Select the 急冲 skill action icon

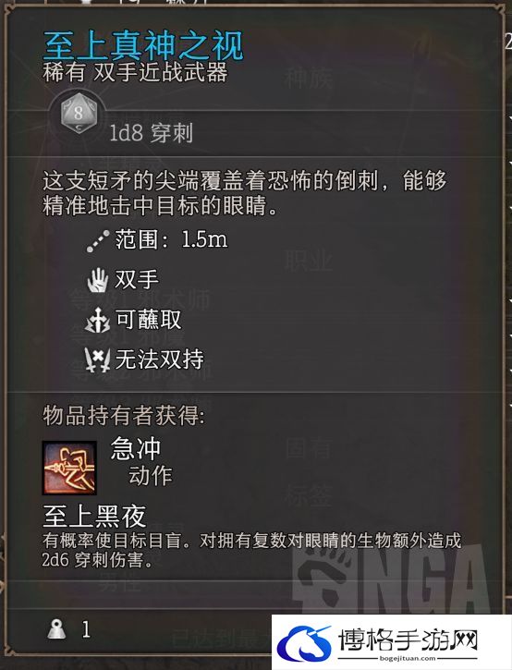(69, 468)
